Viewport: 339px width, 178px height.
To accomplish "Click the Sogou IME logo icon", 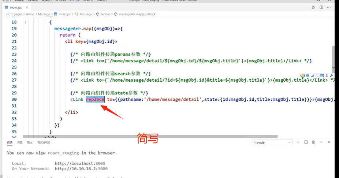I will click(303, 75).
